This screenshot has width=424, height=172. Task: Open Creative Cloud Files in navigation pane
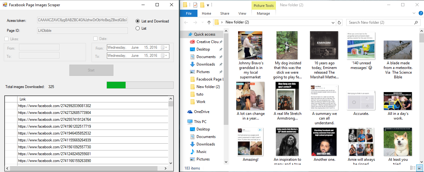pos(205,42)
